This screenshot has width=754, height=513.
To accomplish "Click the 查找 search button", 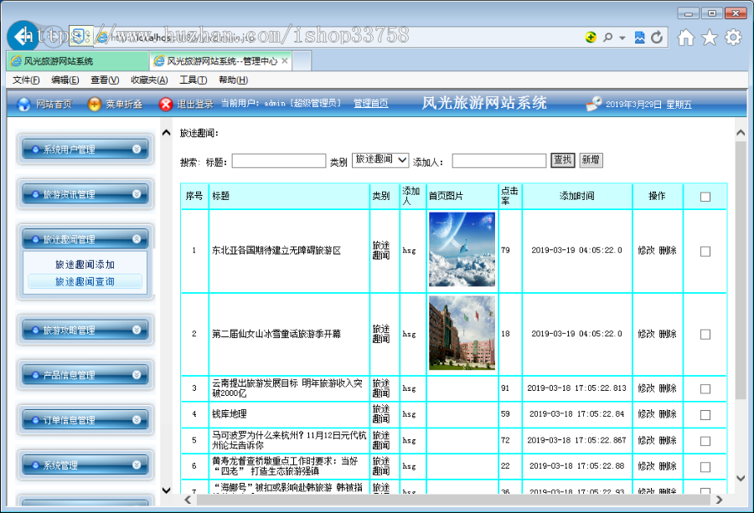I will [x=562, y=160].
